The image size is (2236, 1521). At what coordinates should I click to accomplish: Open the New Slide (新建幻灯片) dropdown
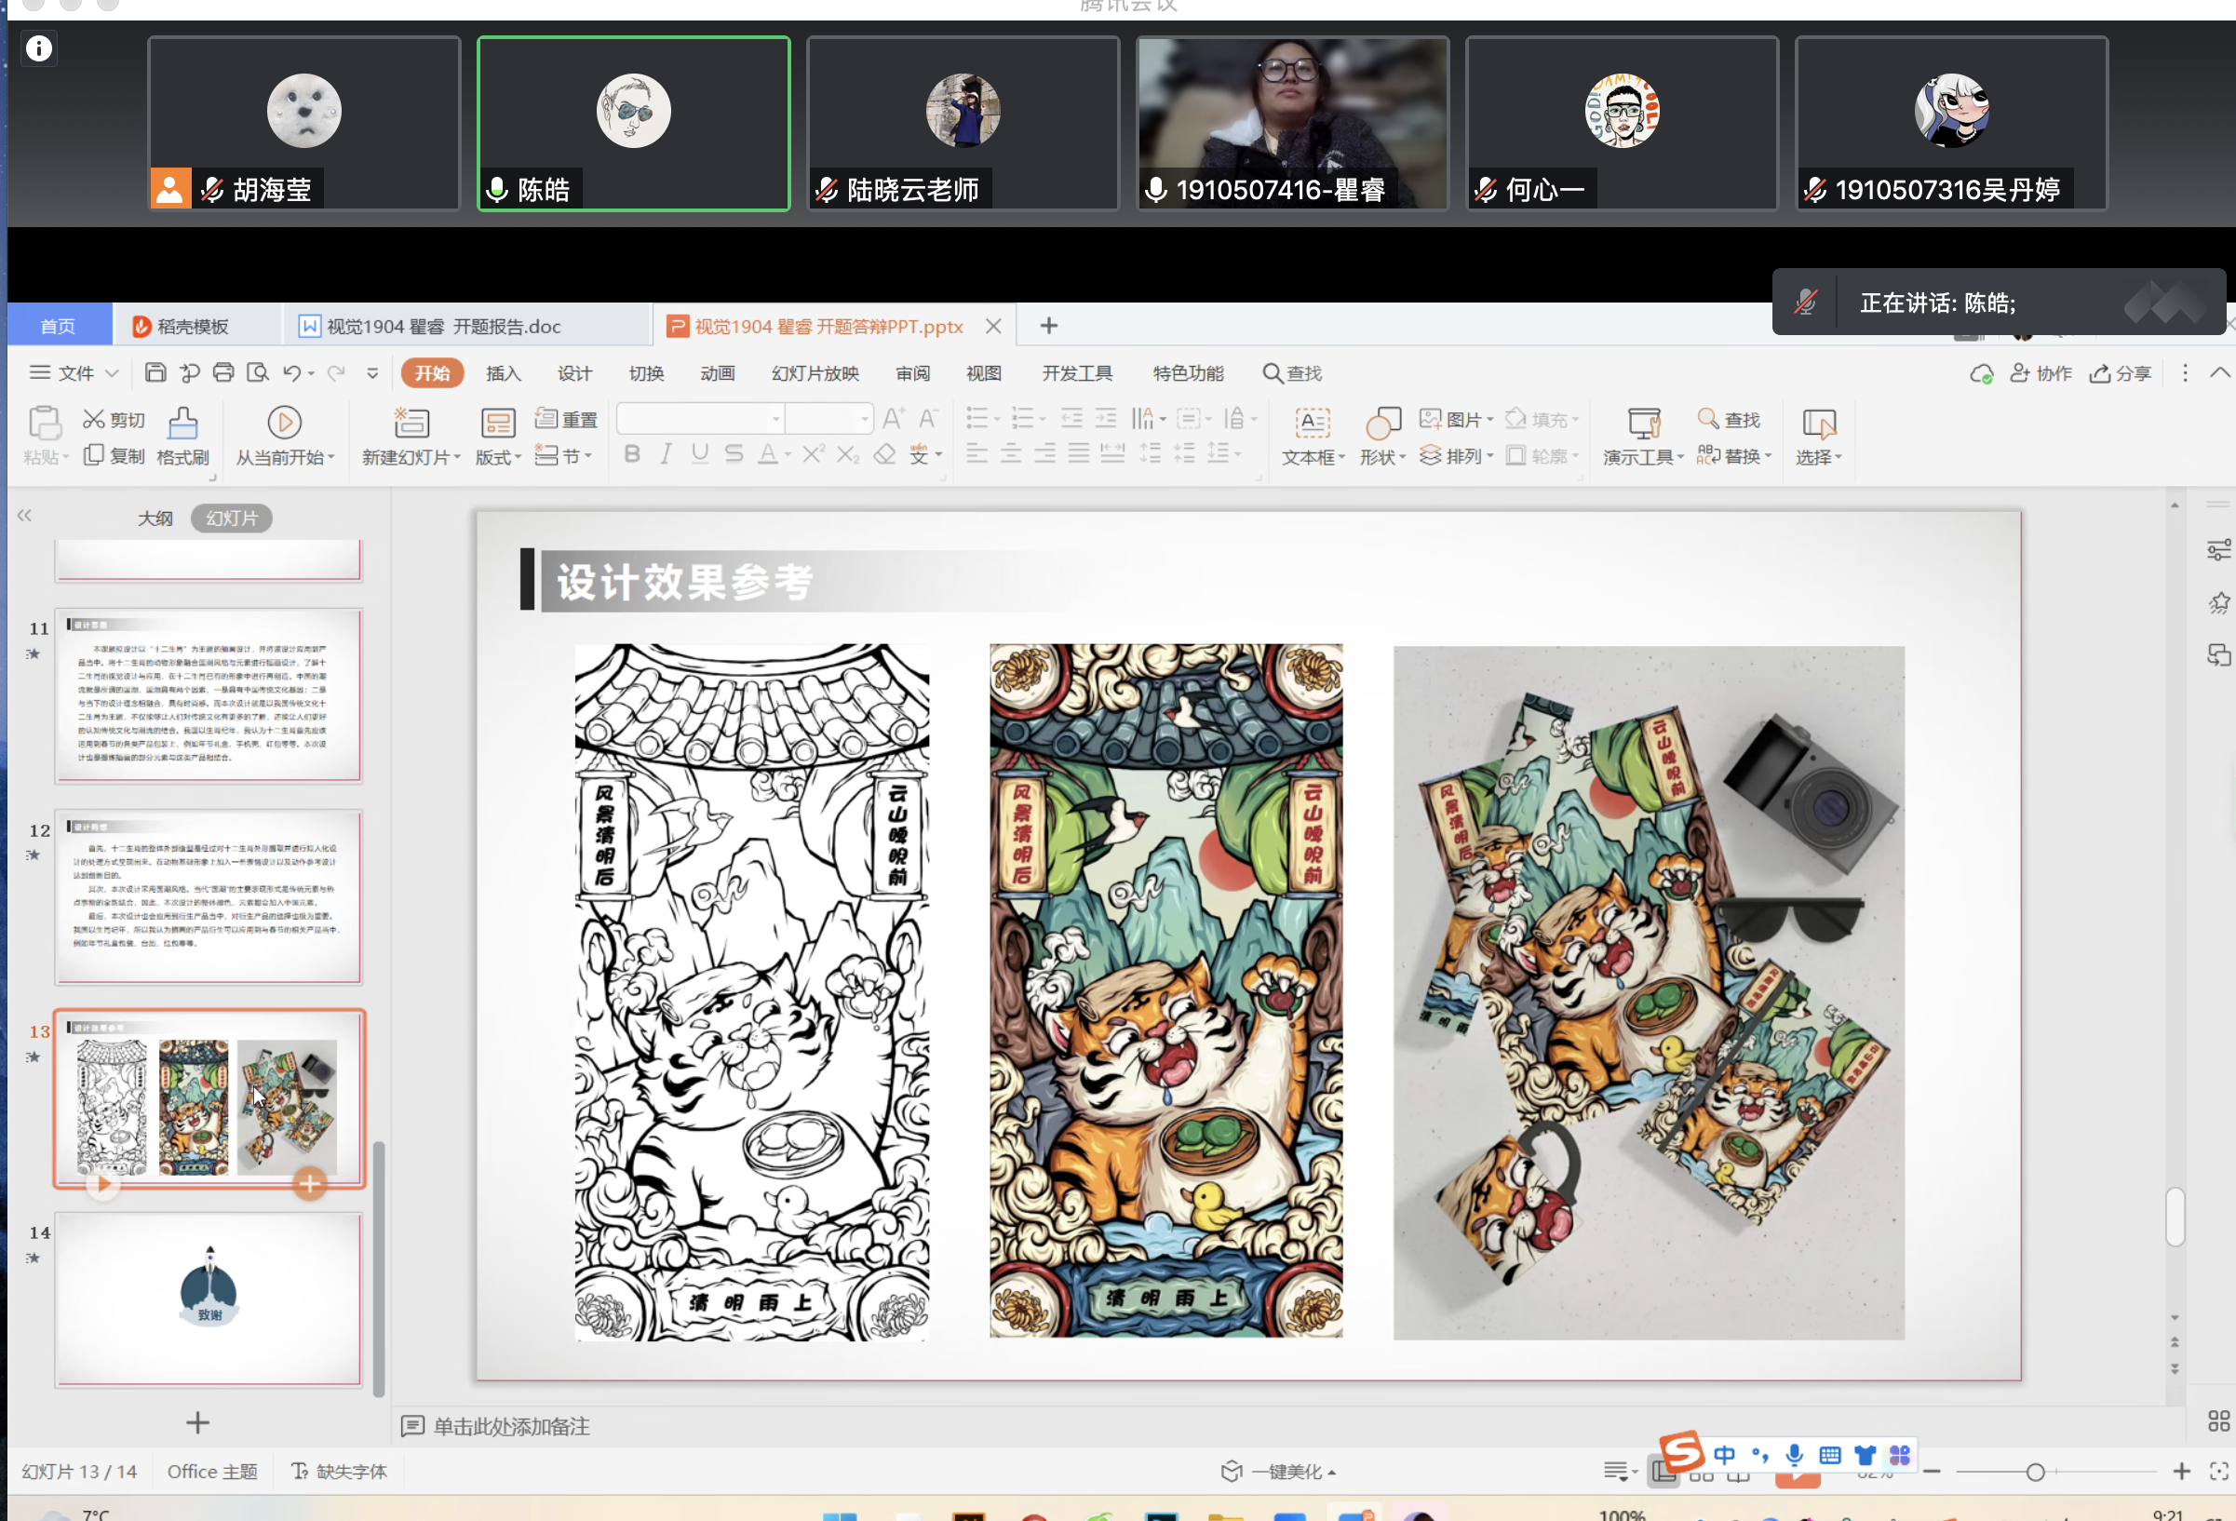point(411,456)
